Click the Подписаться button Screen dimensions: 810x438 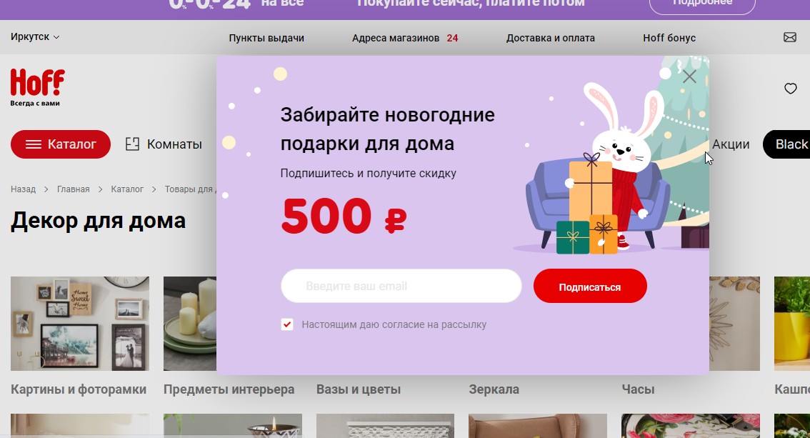[590, 286]
